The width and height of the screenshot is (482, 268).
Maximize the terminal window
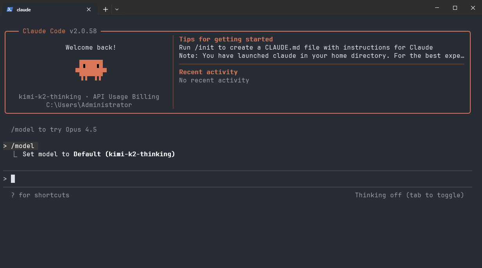coord(455,8)
